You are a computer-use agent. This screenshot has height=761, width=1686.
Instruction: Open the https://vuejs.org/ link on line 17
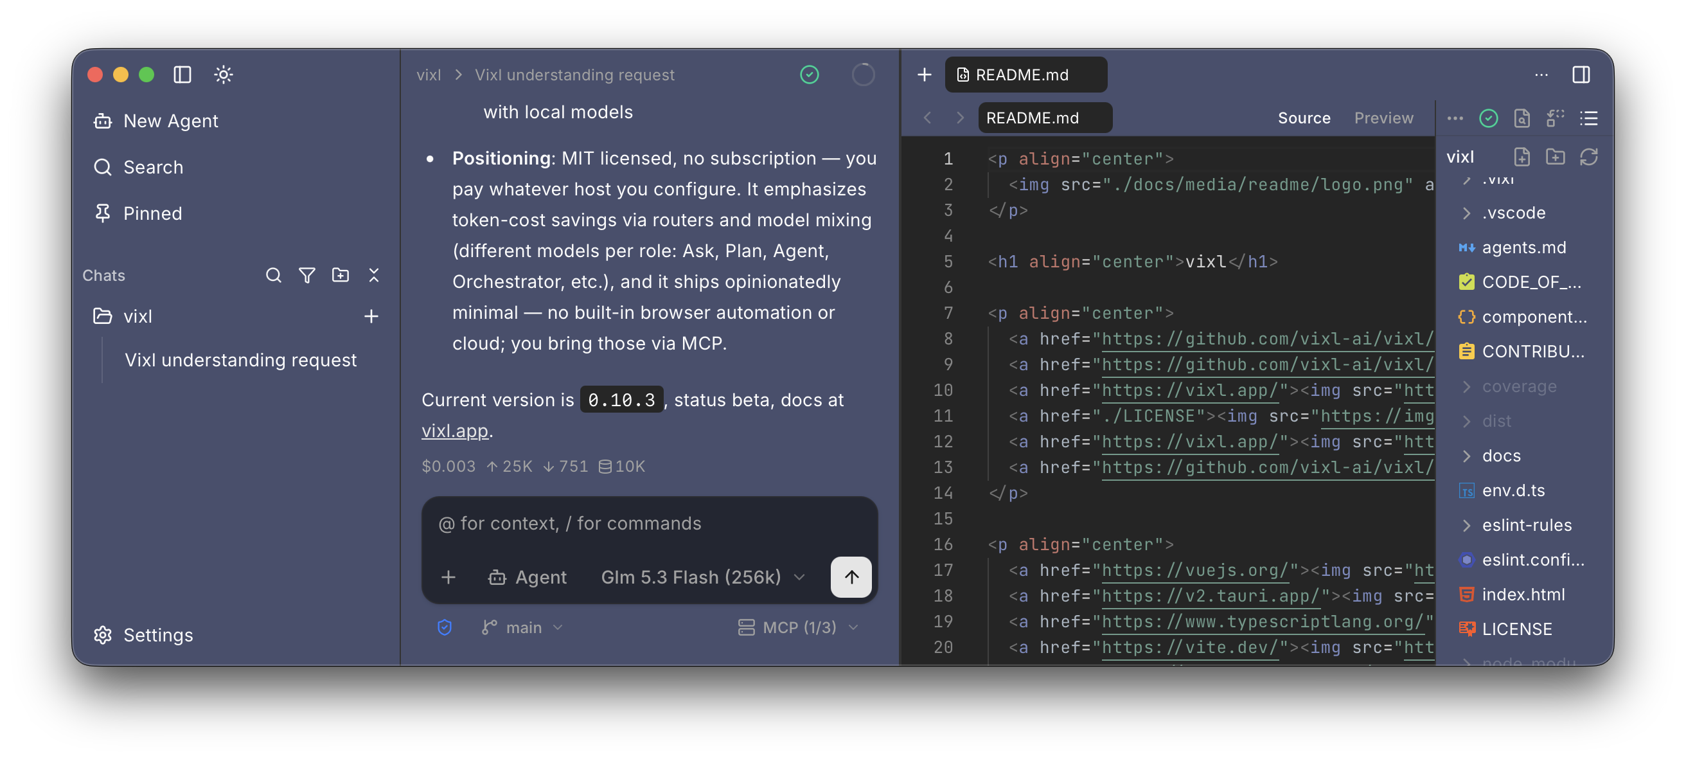pyautogui.click(x=1196, y=571)
